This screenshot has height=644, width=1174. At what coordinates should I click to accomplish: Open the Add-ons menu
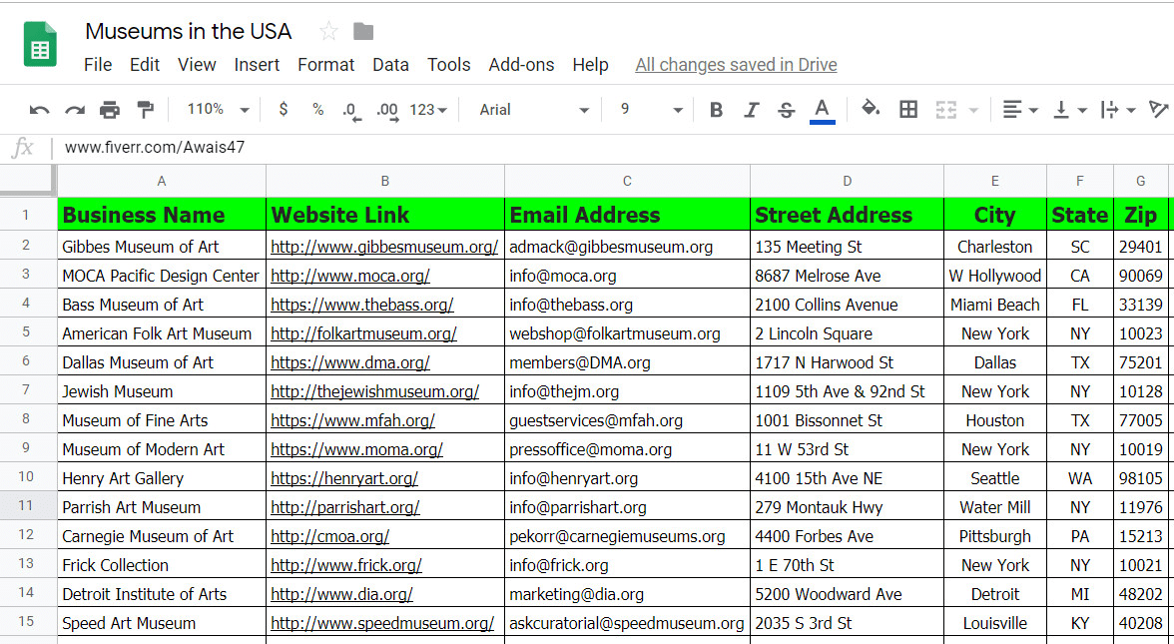521,64
